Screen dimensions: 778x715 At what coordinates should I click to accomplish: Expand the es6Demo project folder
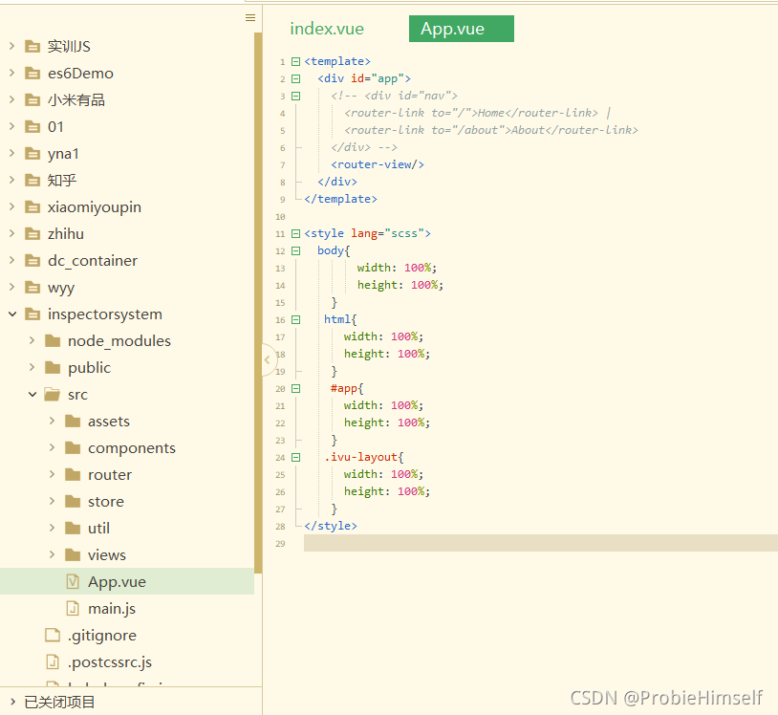click(11, 73)
